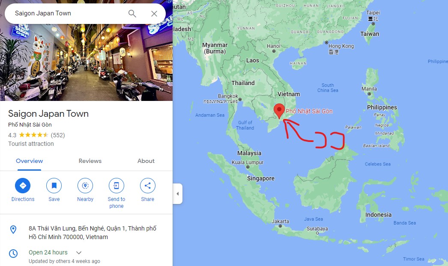This screenshot has width=448, height=266.
Task: Click the search magnifier icon
Action: (x=132, y=13)
